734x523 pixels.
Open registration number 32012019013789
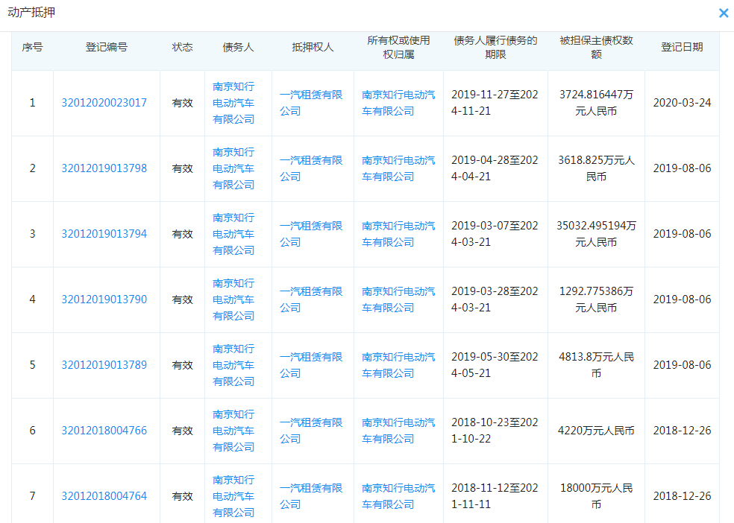tap(104, 365)
